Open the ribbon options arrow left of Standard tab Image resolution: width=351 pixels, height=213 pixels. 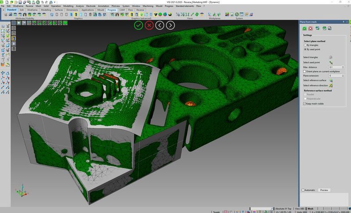click(x=4, y=10)
